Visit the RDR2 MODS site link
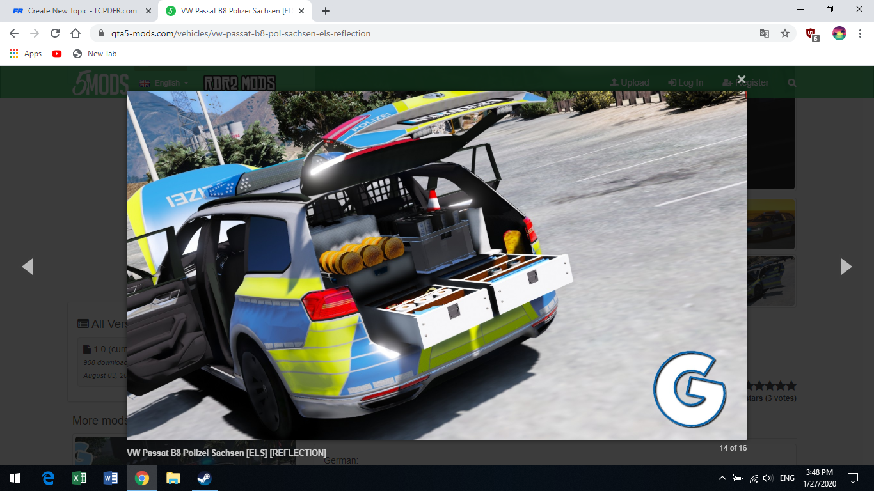This screenshot has width=874, height=491. [x=239, y=83]
